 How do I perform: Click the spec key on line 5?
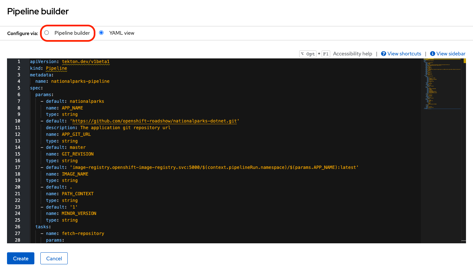coord(35,88)
